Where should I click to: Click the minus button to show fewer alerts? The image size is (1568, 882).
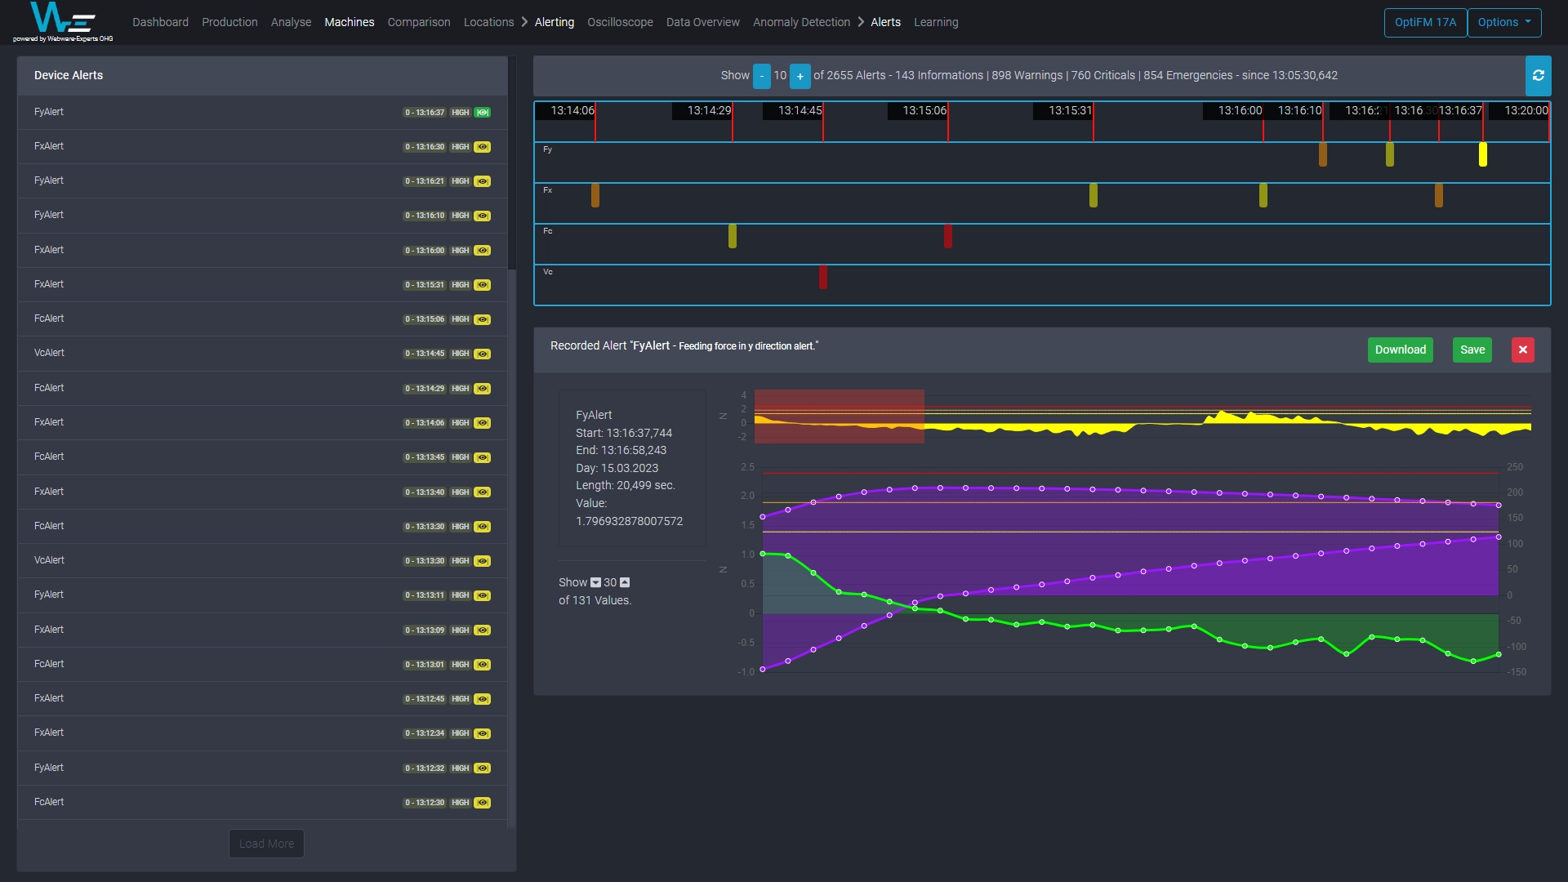(x=761, y=76)
